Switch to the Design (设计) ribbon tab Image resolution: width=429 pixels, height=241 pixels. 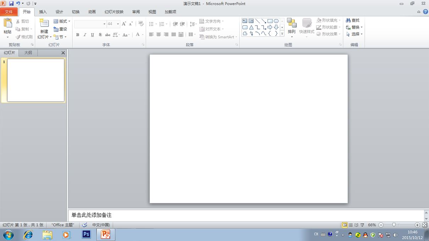pos(59,12)
